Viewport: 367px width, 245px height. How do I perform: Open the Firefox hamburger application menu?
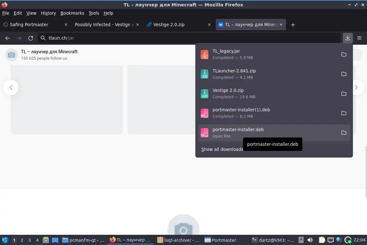pos(359,38)
